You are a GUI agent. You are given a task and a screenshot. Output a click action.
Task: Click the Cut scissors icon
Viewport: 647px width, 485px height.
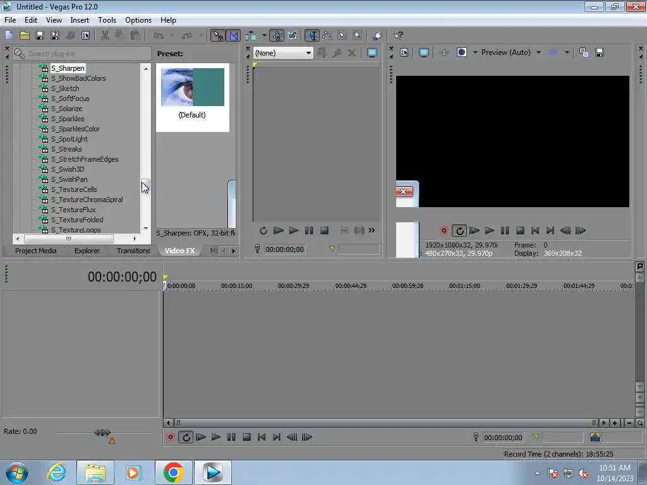[105, 35]
